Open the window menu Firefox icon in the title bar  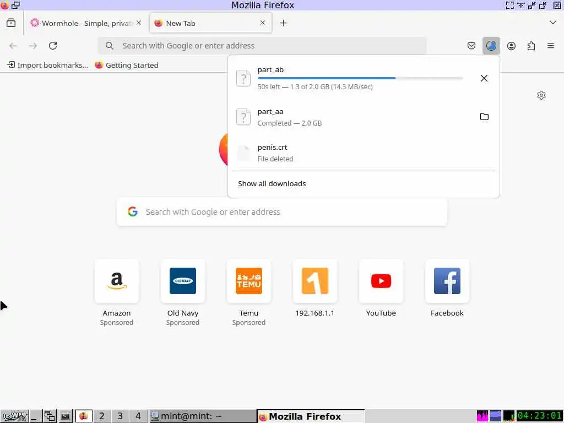[4, 5]
